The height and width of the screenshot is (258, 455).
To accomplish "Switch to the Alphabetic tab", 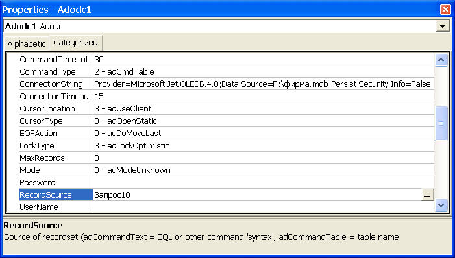I will point(27,44).
